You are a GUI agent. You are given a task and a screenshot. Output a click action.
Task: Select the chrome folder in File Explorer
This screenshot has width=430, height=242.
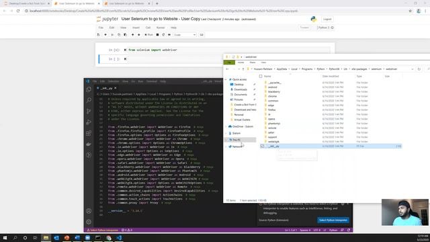tap(272, 96)
